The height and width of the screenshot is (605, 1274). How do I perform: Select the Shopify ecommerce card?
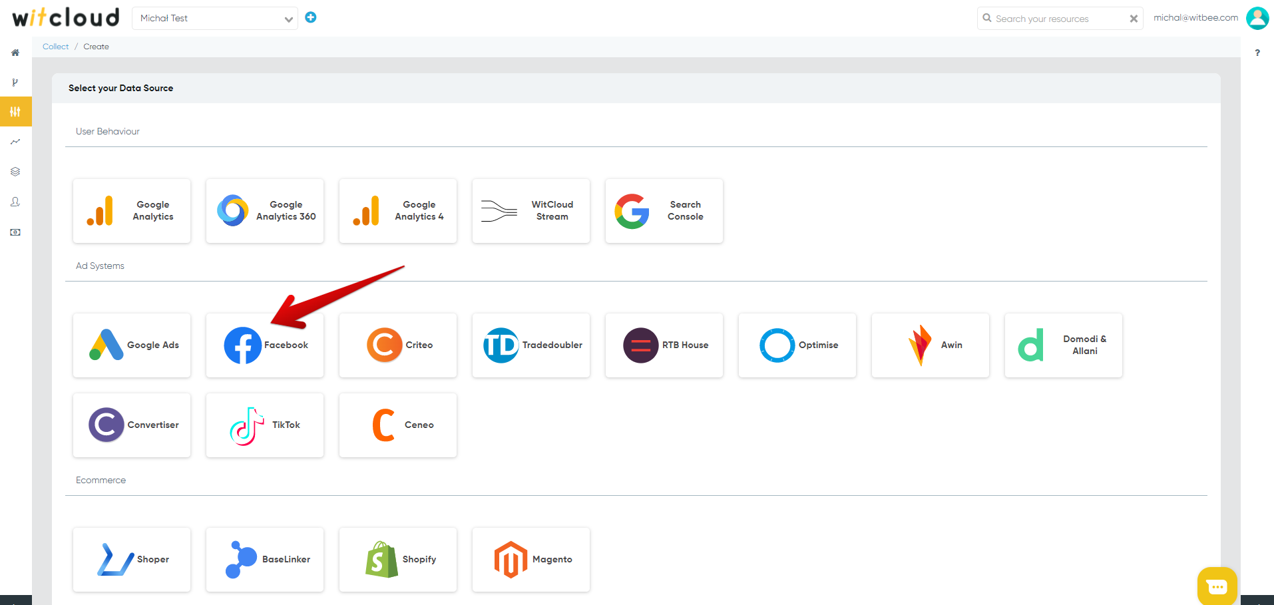point(398,560)
